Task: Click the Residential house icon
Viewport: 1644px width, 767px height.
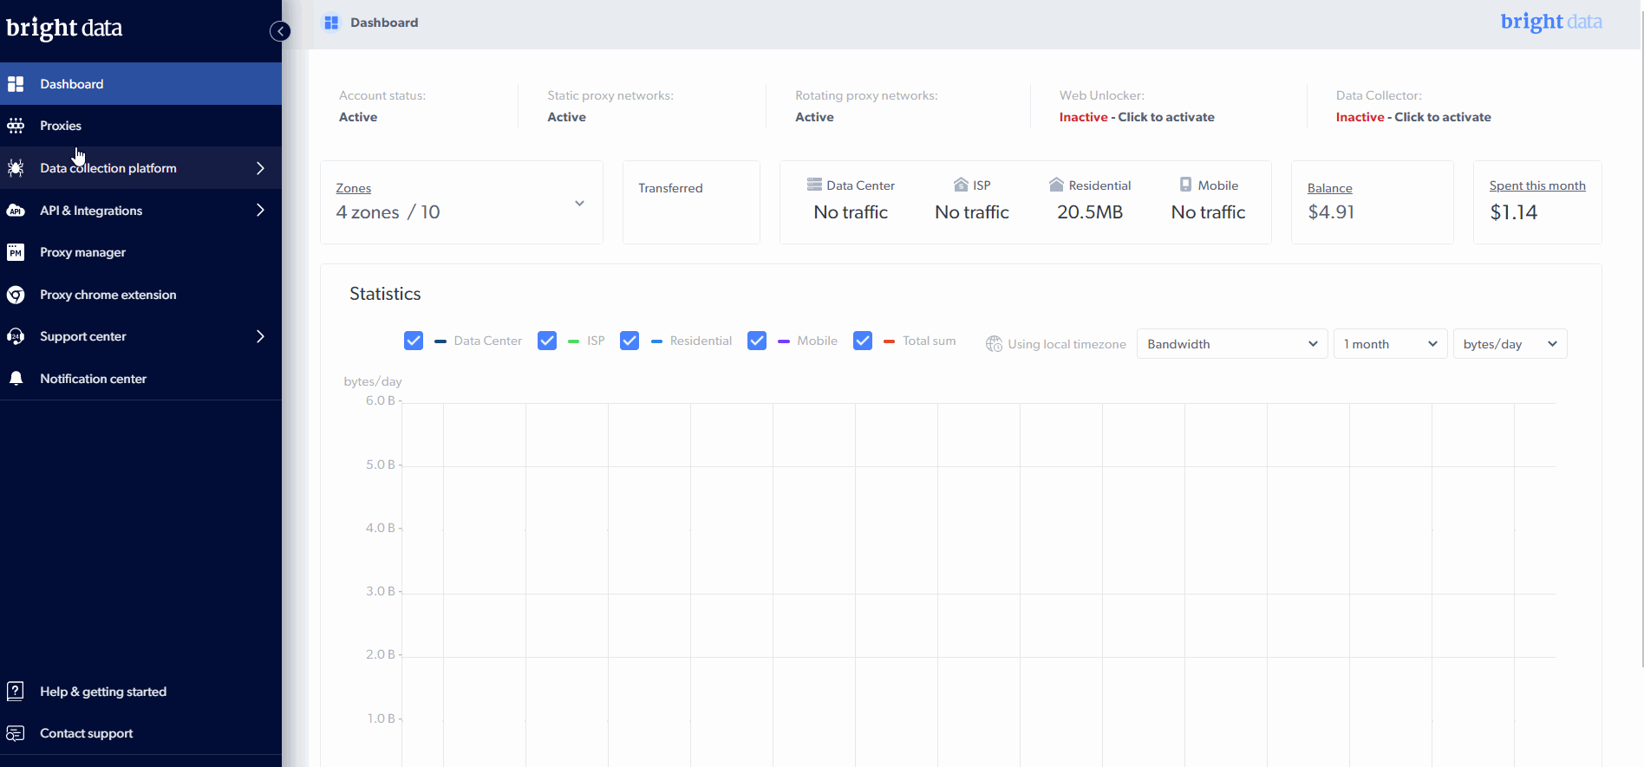Action: pyautogui.click(x=1056, y=185)
